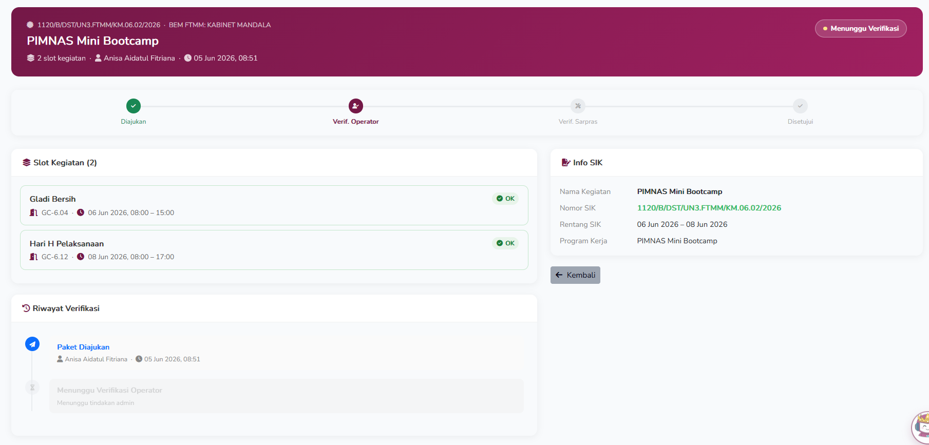Screen dimensions: 929x445
Task: Click the Info SIK document icon
Action: pos(566,163)
